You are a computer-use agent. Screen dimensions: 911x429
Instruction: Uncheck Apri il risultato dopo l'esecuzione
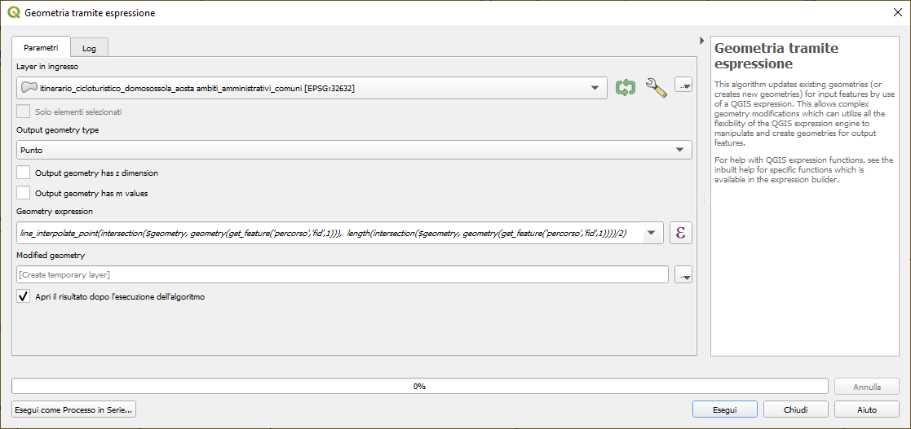[x=24, y=297]
